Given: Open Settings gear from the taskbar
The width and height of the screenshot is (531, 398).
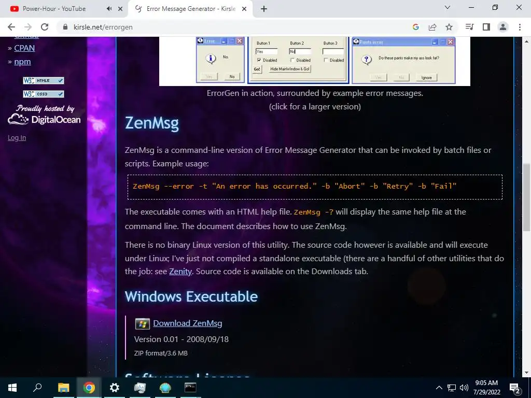Looking at the screenshot, I should point(115,388).
